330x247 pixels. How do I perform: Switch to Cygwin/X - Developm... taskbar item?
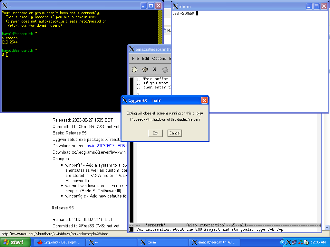pyautogui.click(x=60, y=242)
